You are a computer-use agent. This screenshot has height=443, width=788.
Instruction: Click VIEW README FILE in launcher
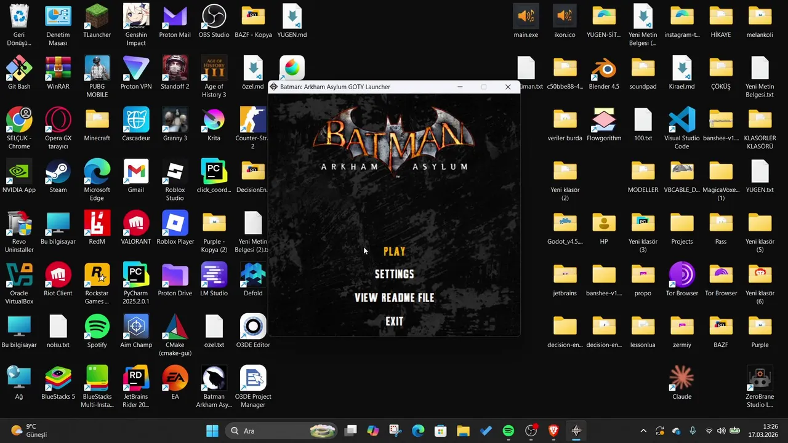pyautogui.click(x=394, y=298)
